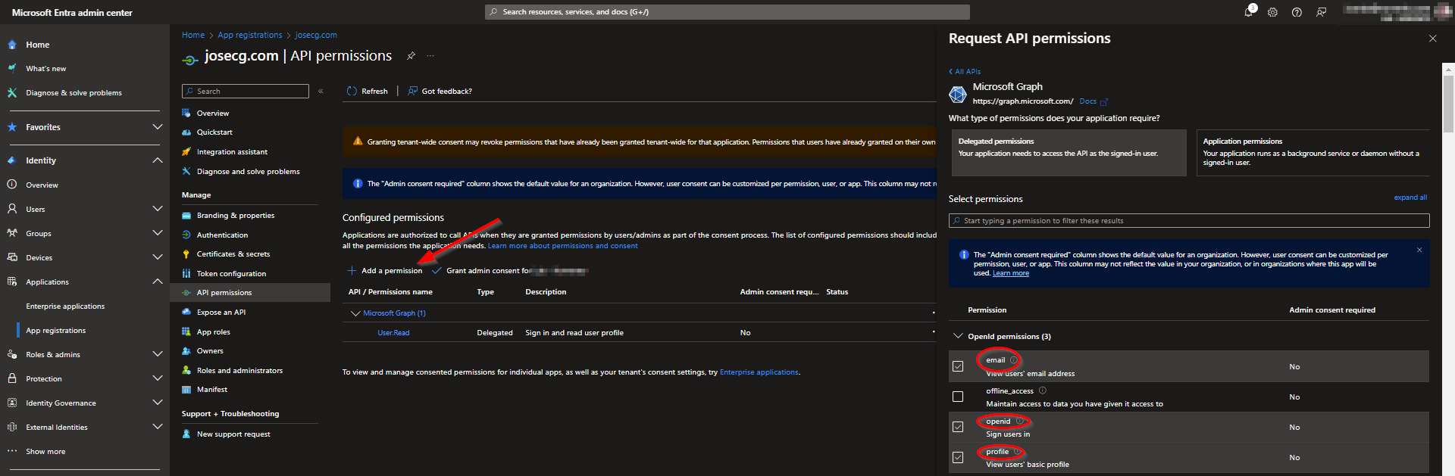Open Certificates & secrets menu item
The image size is (1455, 476).
point(233,254)
